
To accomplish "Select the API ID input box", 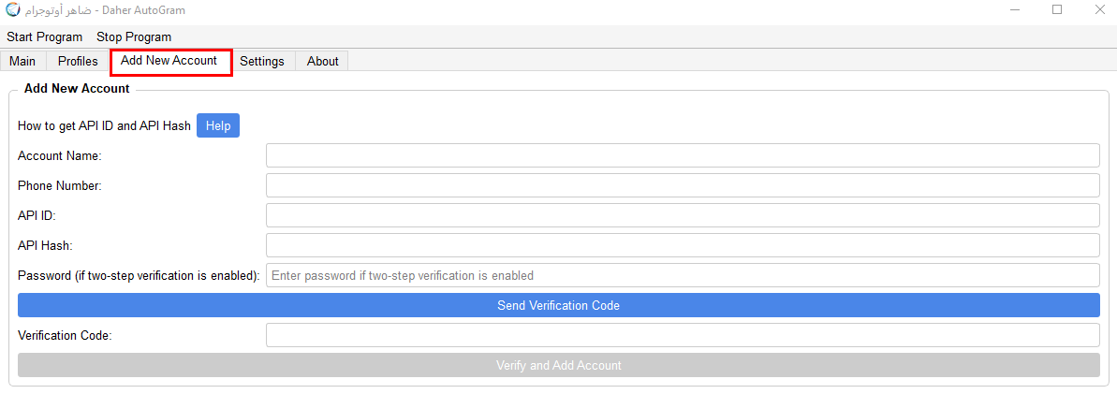I will pyautogui.click(x=683, y=215).
